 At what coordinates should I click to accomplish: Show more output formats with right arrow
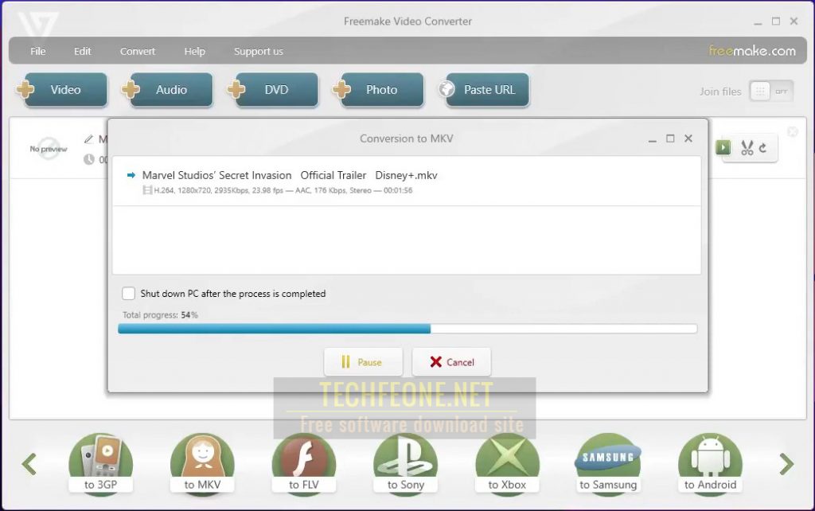(786, 464)
